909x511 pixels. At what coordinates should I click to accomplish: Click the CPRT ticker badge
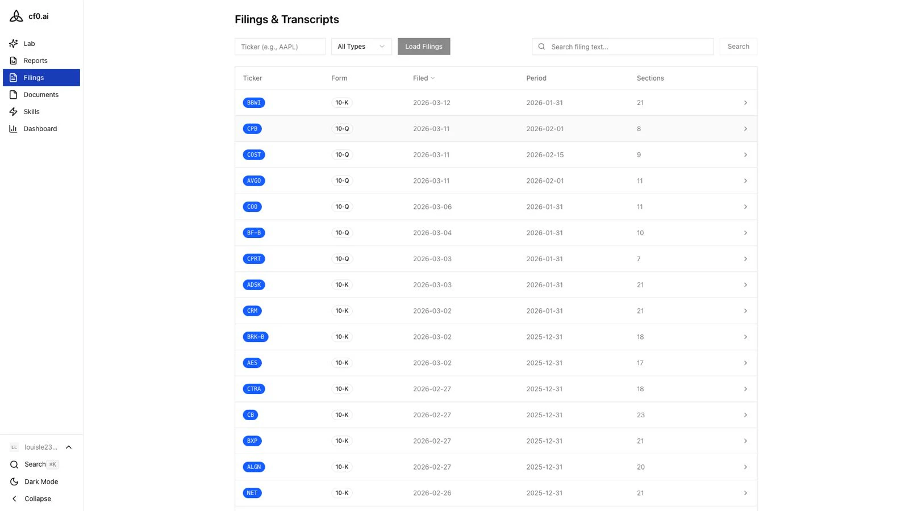254,259
